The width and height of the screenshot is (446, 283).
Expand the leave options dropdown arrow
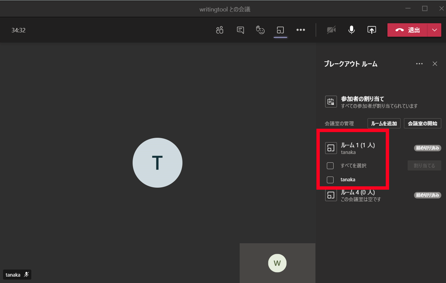(434, 30)
